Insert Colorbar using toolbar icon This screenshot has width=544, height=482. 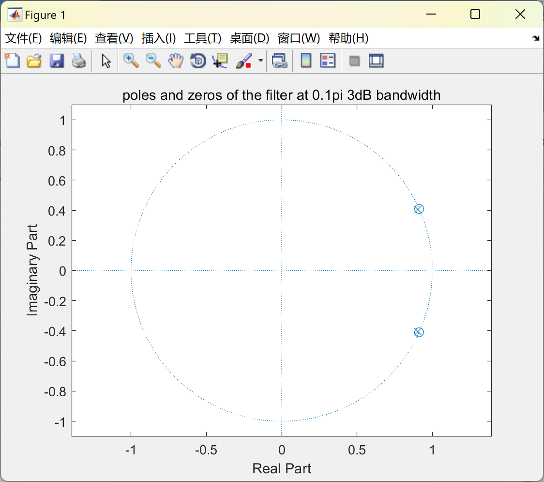[x=306, y=61]
